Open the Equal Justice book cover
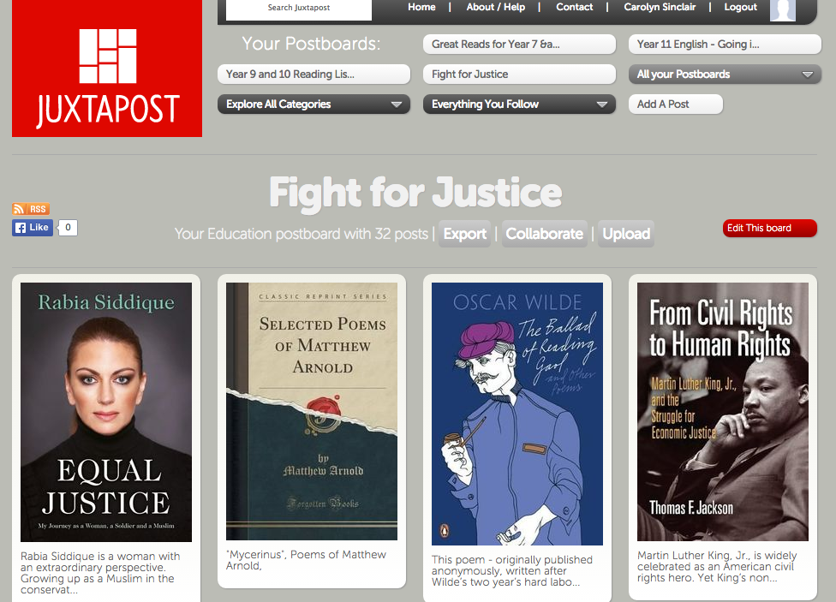 pyautogui.click(x=106, y=412)
